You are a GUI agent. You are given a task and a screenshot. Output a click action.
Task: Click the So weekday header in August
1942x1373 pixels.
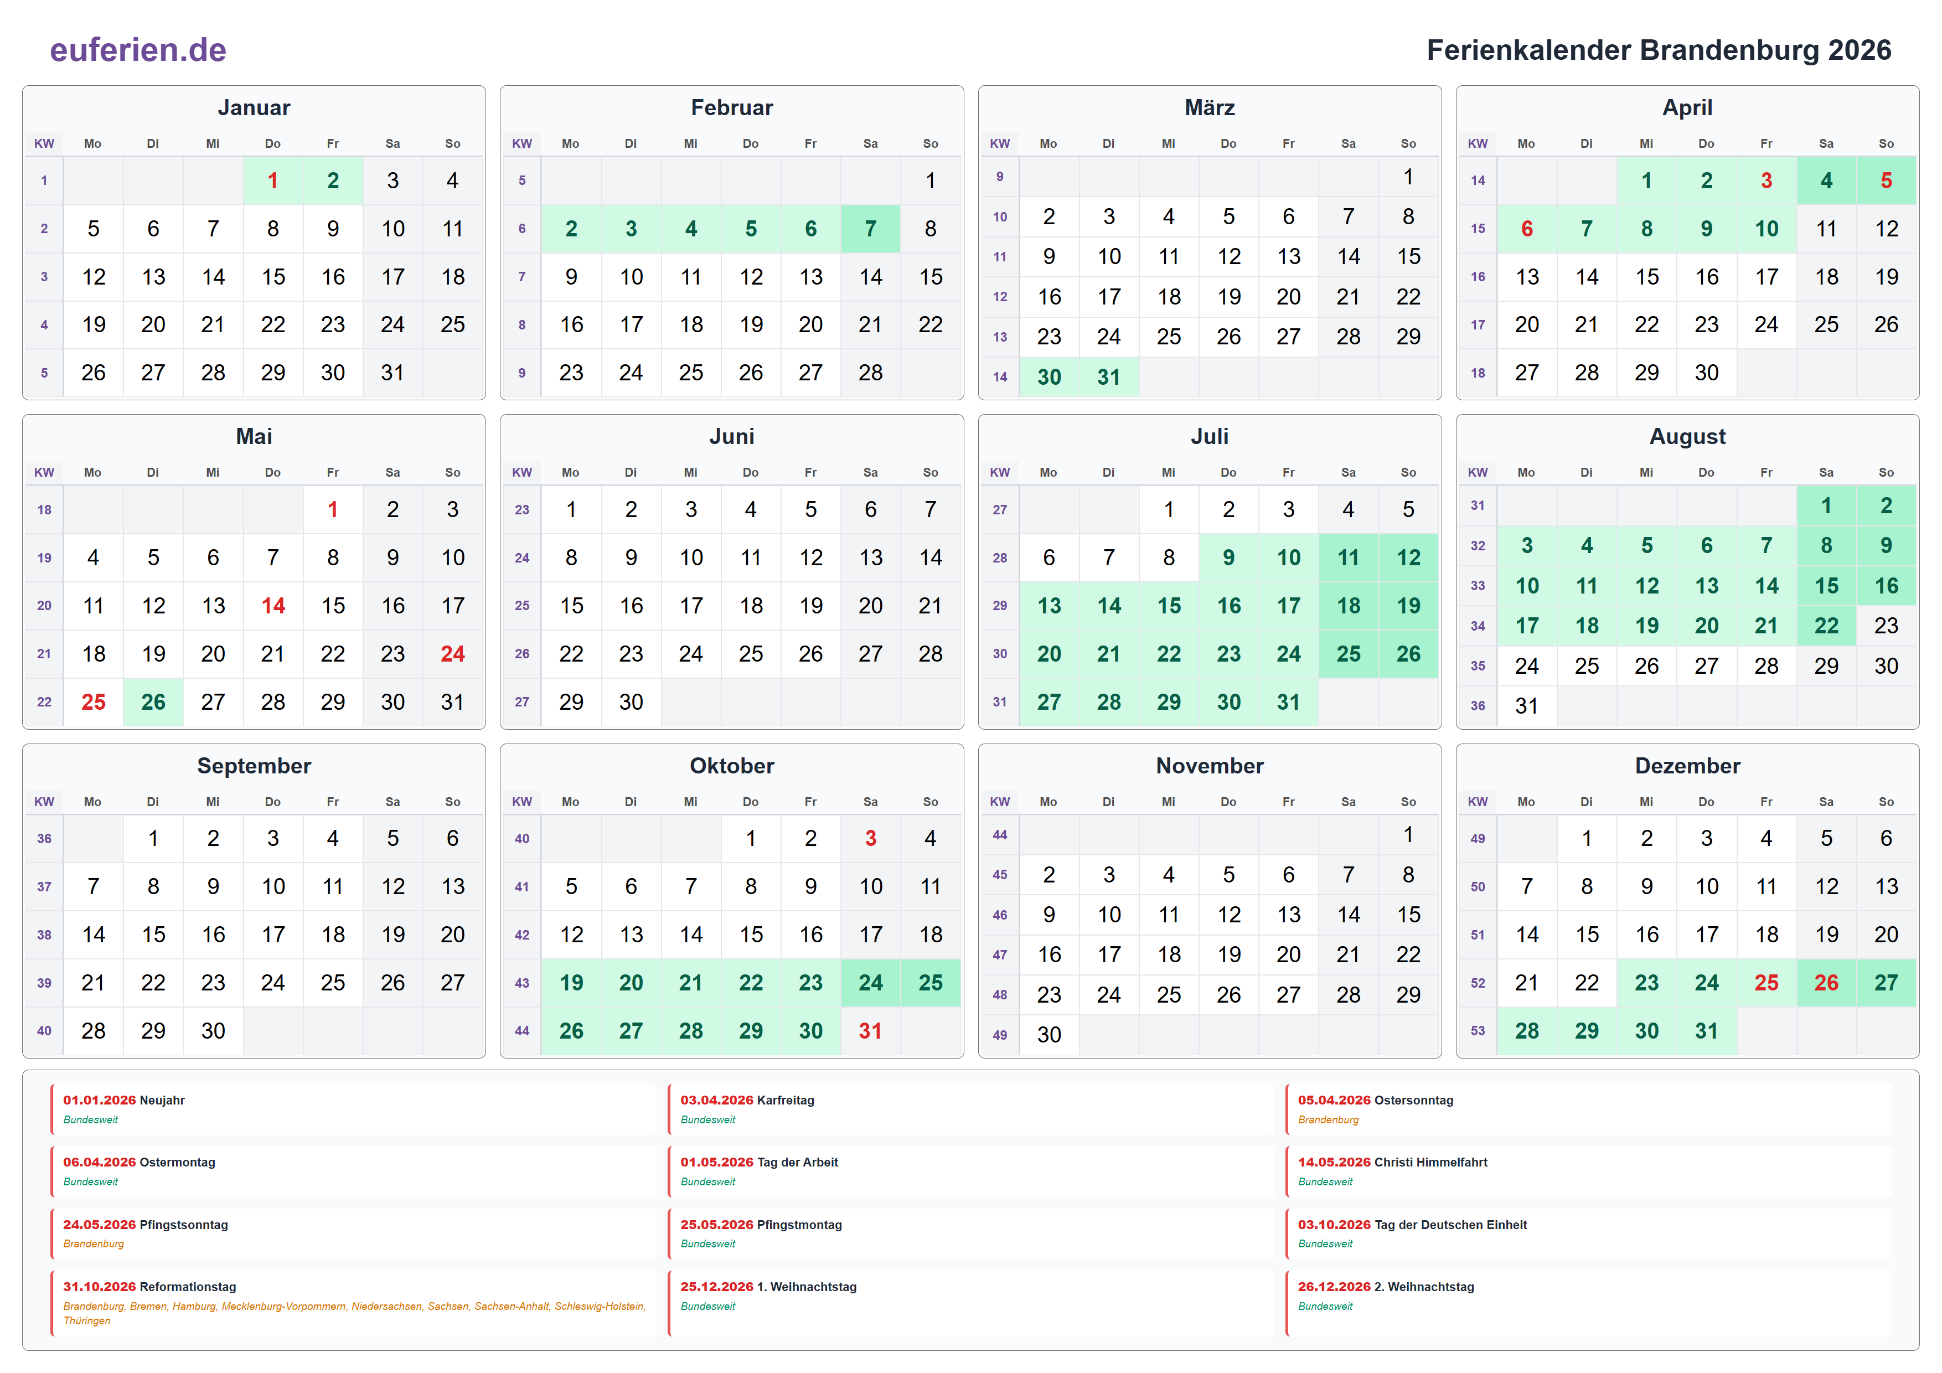[1886, 473]
